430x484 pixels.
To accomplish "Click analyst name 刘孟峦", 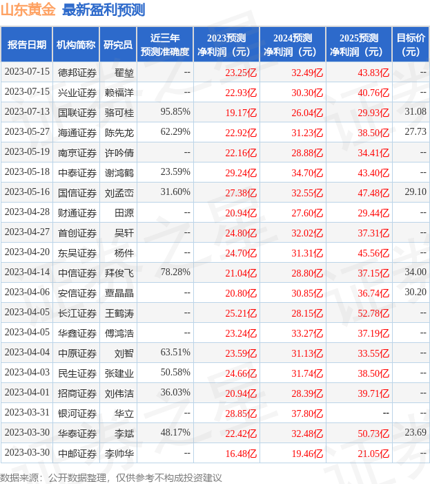I will click(x=119, y=193).
